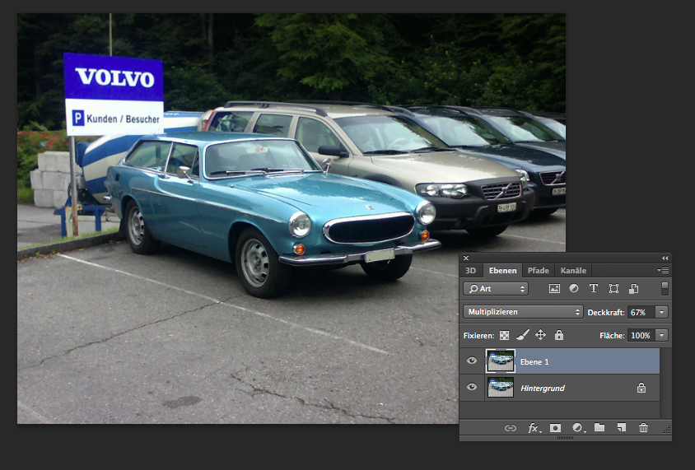Filter layers by type (T) icon
The height and width of the screenshot is (470, 695).
[x=593, y=288]
